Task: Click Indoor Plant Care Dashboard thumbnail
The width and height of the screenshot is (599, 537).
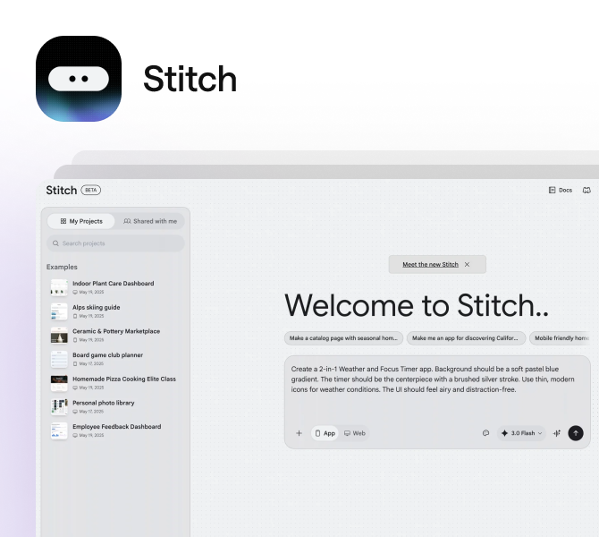Action: tap(59, 287)
